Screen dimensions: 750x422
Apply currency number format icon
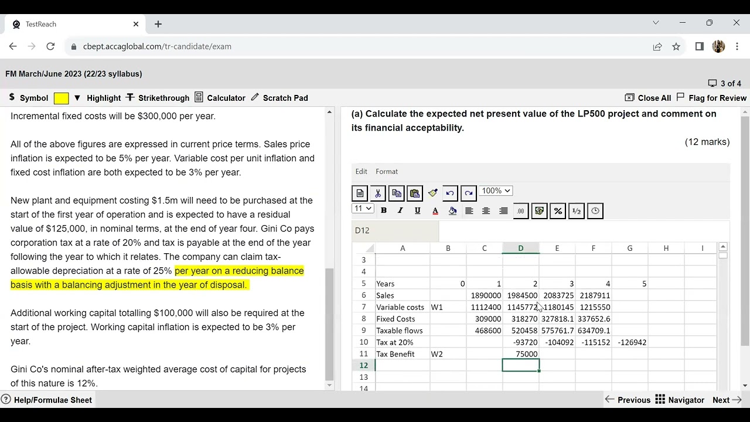(x=539, y=211)
